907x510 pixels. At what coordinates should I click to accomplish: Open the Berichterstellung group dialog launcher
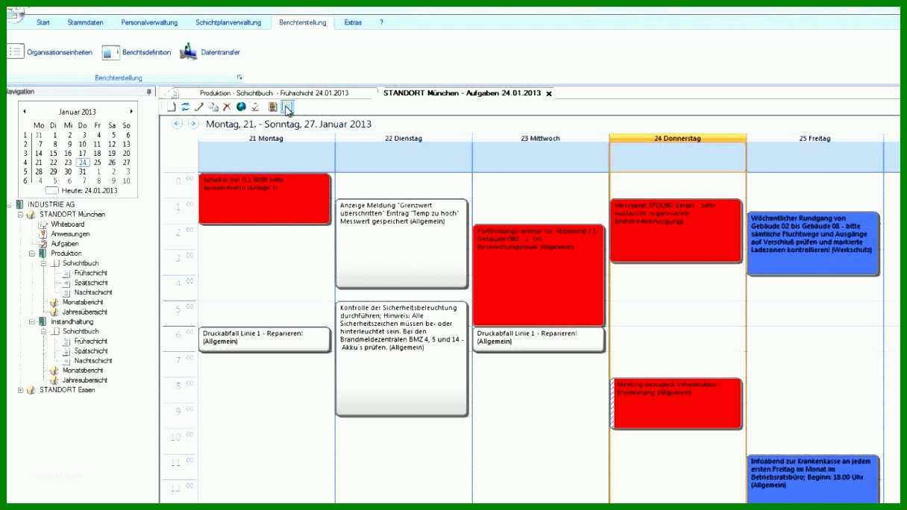tap(239, 78)
